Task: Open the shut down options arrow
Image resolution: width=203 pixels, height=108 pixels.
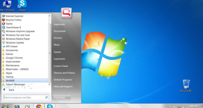Action: point(68,97)
